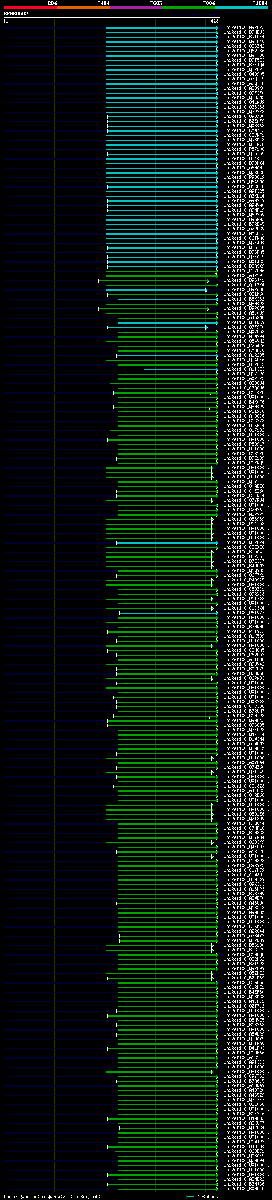
Task: Open hit UniRef100_P57106
Action: (x=244, y=149)
